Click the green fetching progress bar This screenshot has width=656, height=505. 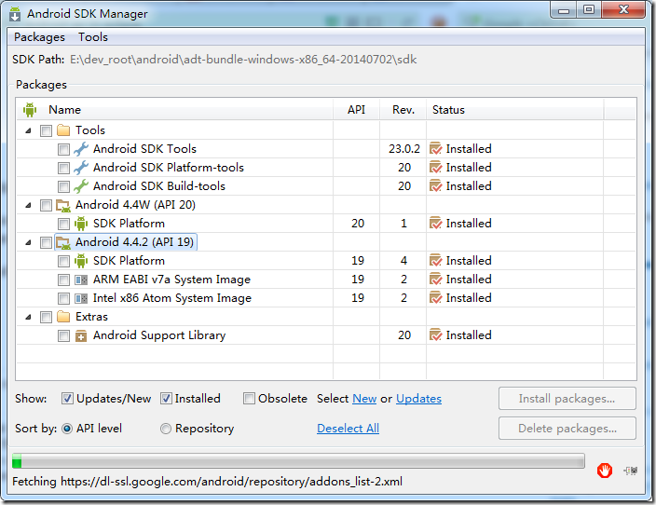[x=297, y=462]
